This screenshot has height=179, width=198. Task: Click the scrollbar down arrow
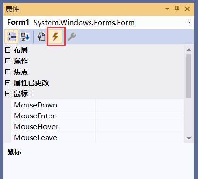(189, 138)
